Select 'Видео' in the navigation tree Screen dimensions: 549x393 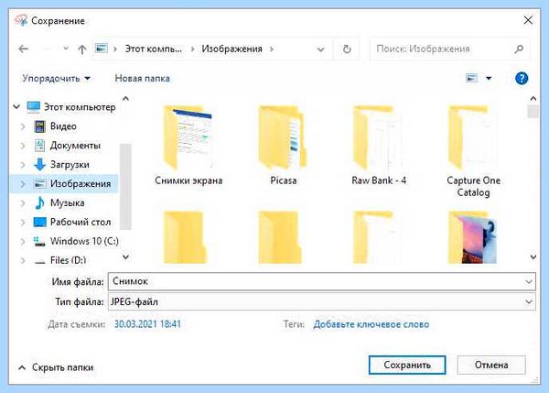(x=63, y=126)
